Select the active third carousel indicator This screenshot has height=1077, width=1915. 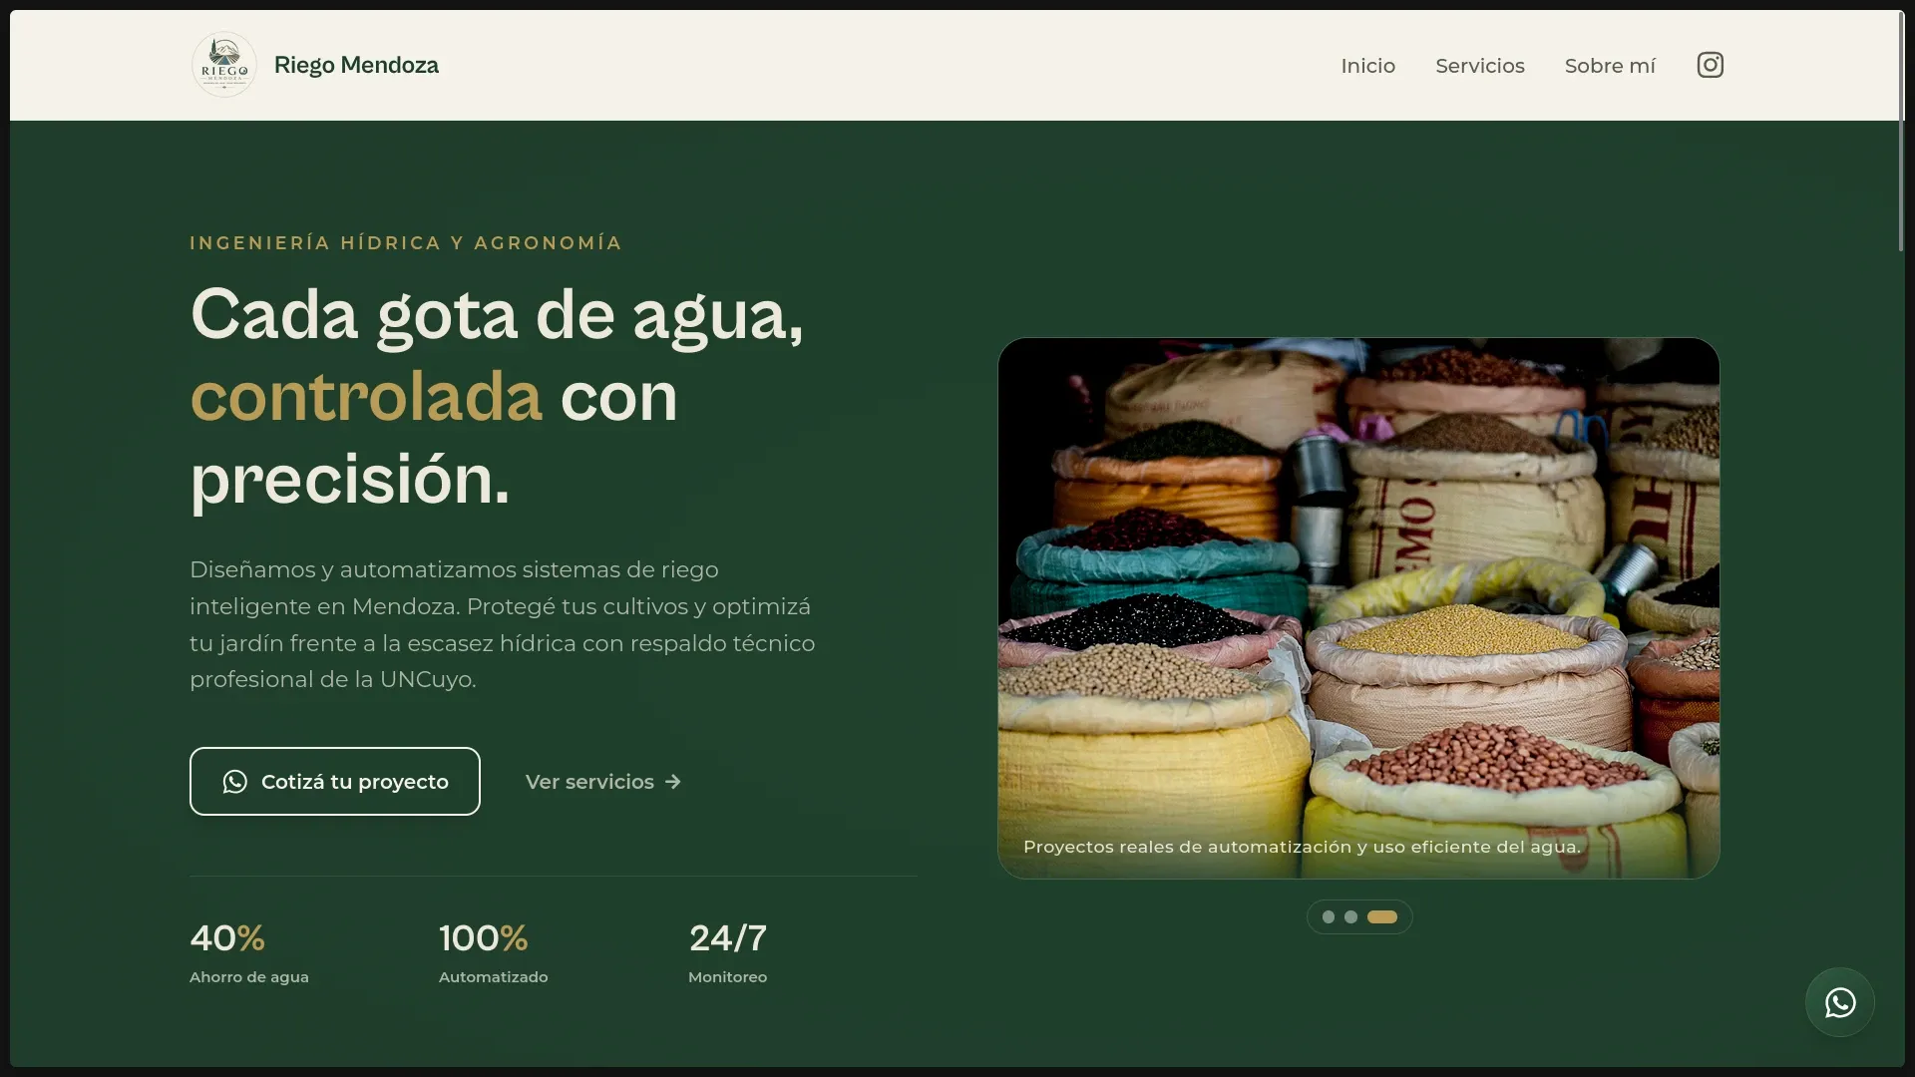1382,916
